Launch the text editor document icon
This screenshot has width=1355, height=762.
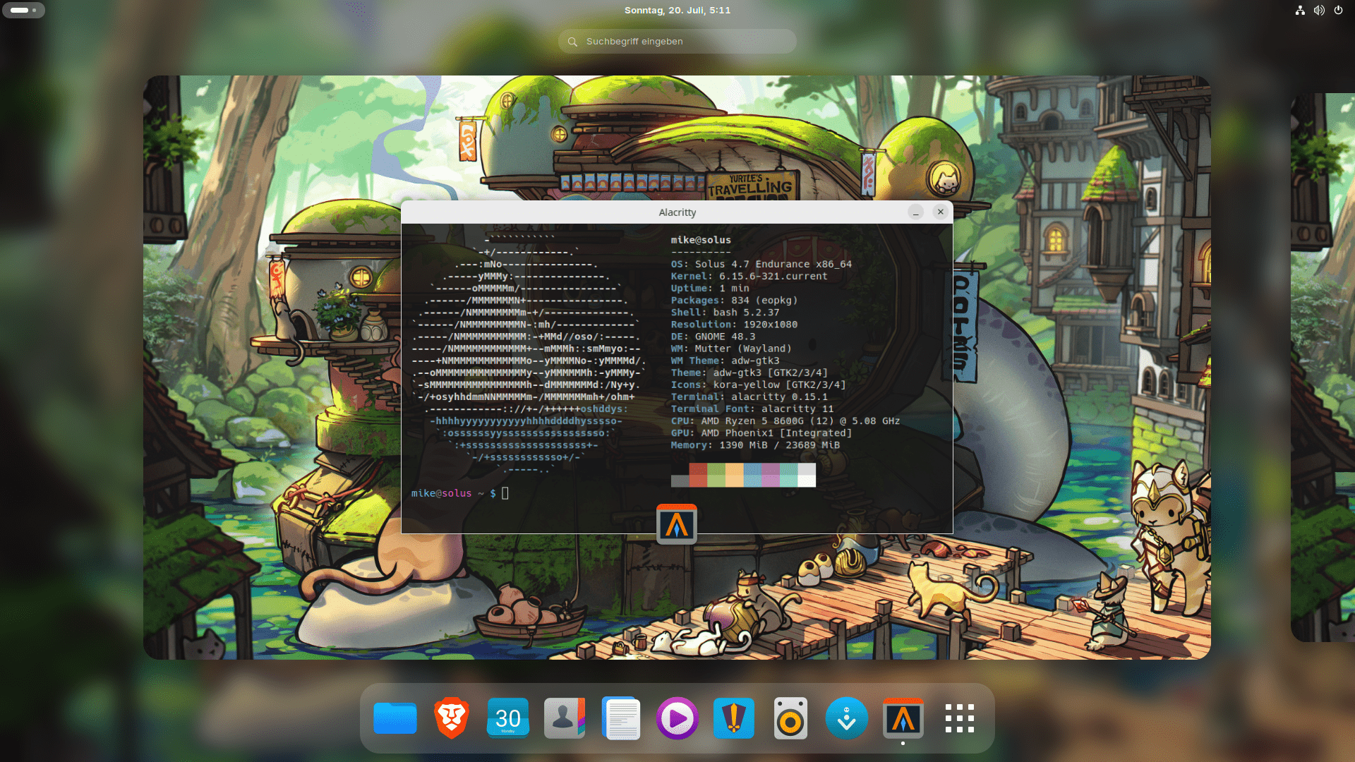[x=621, y=718]
